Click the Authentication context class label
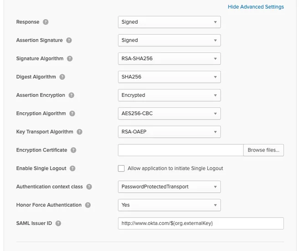 (50, 187)
